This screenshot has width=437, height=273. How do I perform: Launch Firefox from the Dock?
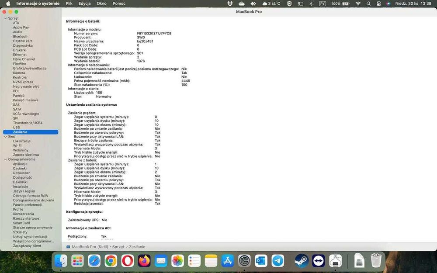144,261
